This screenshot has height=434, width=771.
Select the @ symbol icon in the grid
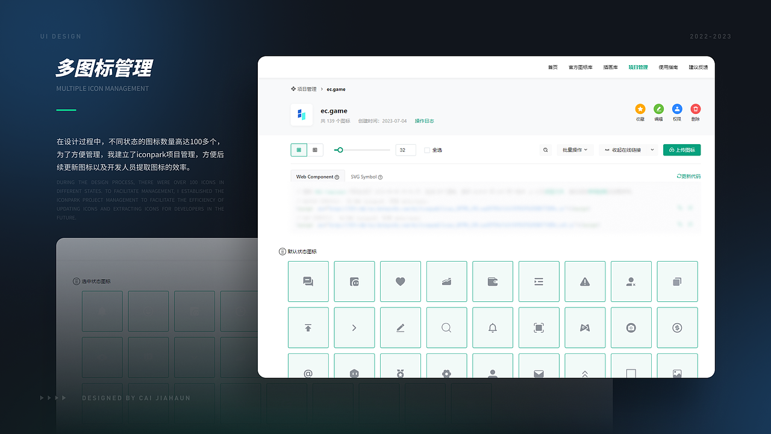click(x=308, y=374)
